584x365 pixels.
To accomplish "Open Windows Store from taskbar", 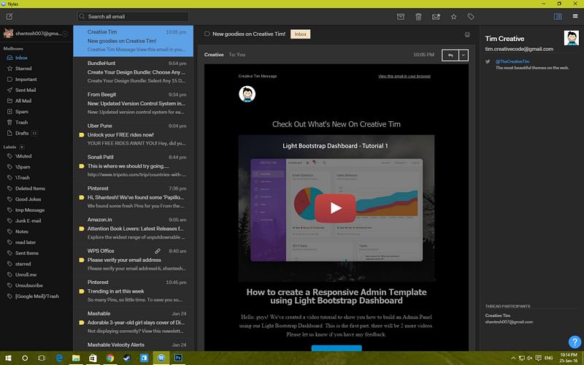I will (93, 358).
